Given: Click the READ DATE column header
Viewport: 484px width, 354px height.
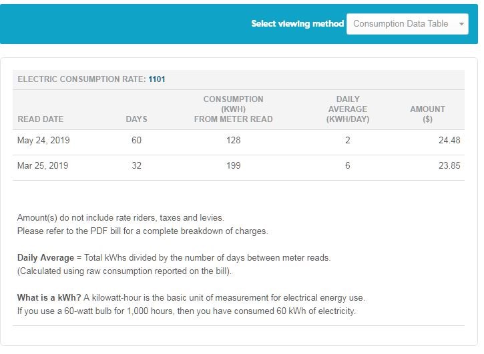Looking at the screenshot, I should point(41,119).
